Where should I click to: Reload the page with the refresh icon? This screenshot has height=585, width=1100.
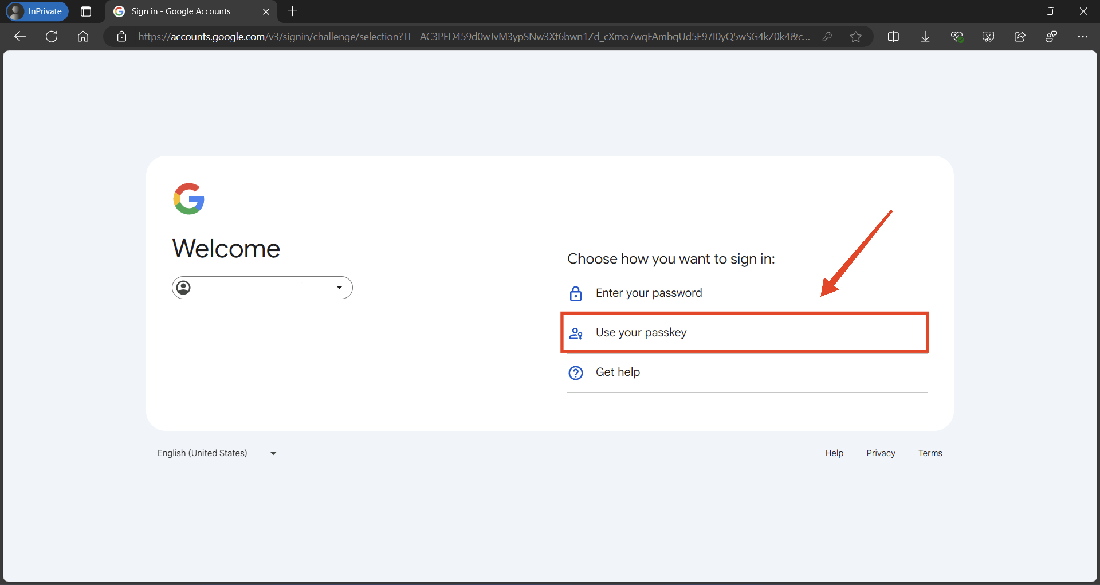pyautogui.click(x=52, y=37)
